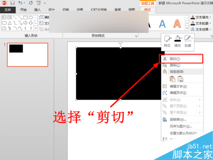Image resolution: width=213 pixels, height=160 pixels.
Task: Select the arrow line shape
Action: point(20,17)
